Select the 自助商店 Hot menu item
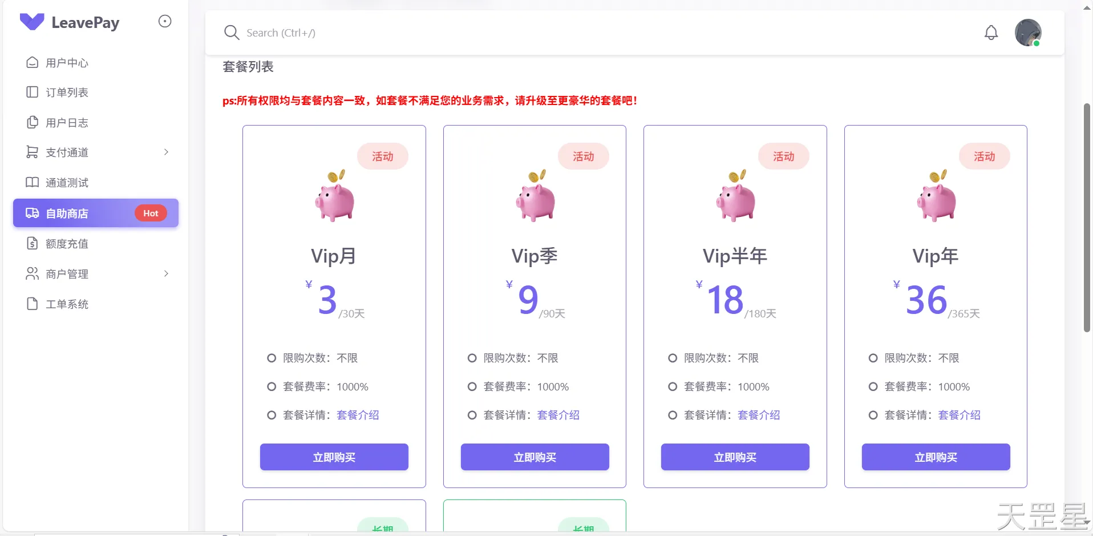This screenshot has width=1093, height=536. coord(96,213)
